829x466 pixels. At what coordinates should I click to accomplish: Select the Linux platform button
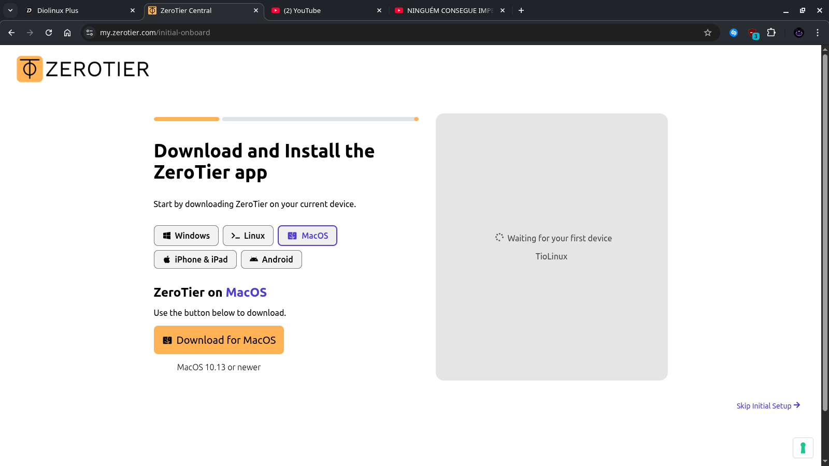pos(248,236)
